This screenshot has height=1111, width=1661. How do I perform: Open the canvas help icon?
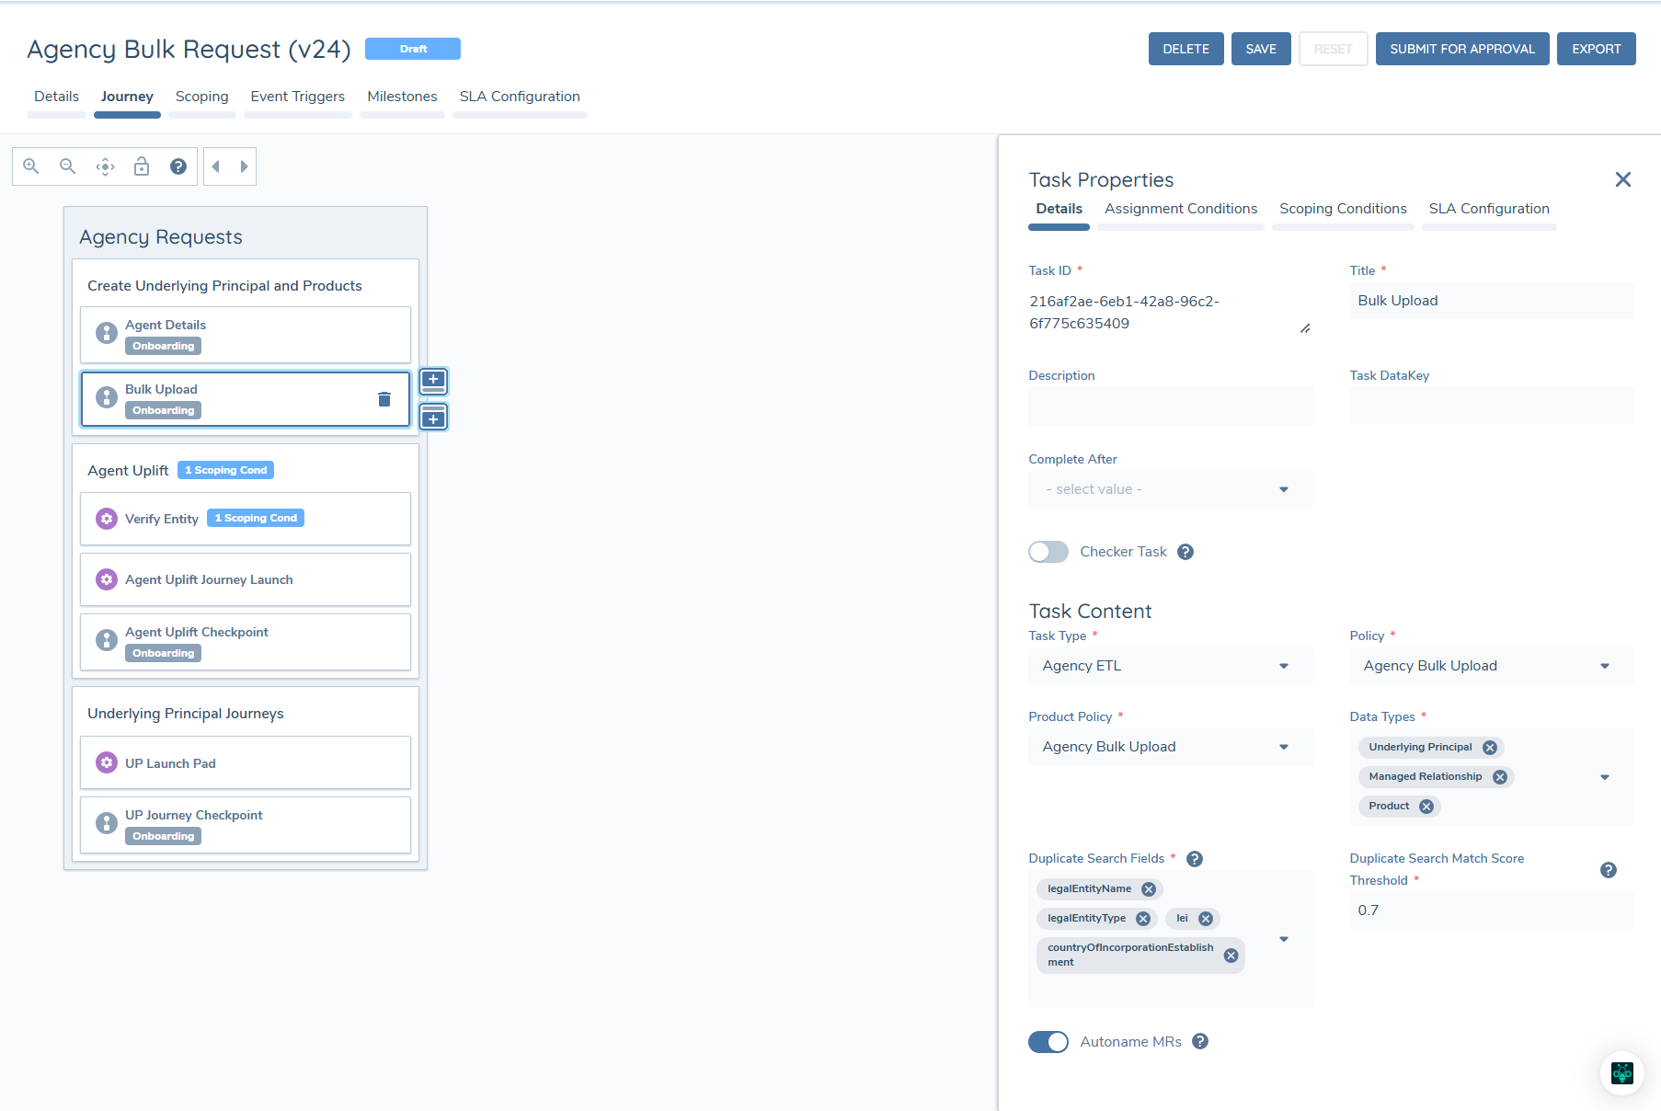178,166
